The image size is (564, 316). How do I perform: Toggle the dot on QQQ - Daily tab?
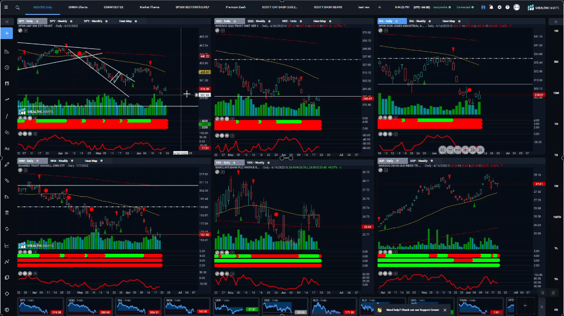point(234,21)
